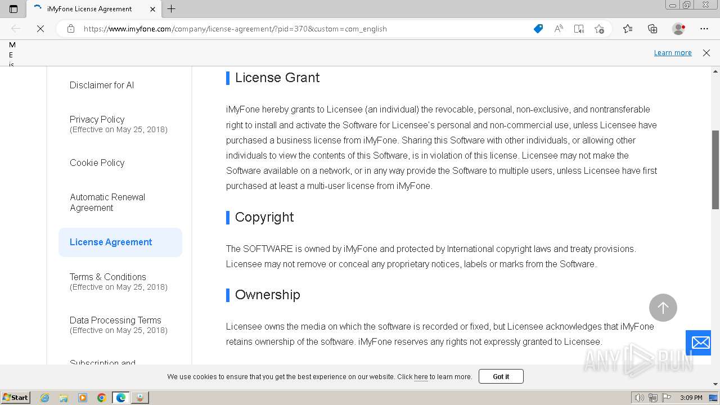Open the Action Center flag icon

click(667, 398)
